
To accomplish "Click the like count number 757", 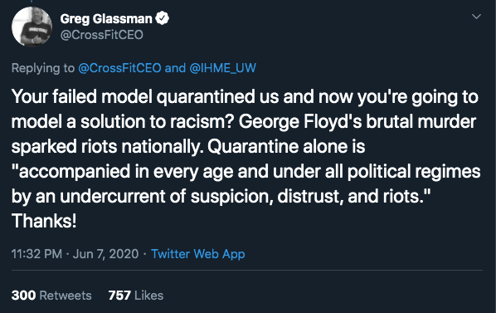I will 119,296.
